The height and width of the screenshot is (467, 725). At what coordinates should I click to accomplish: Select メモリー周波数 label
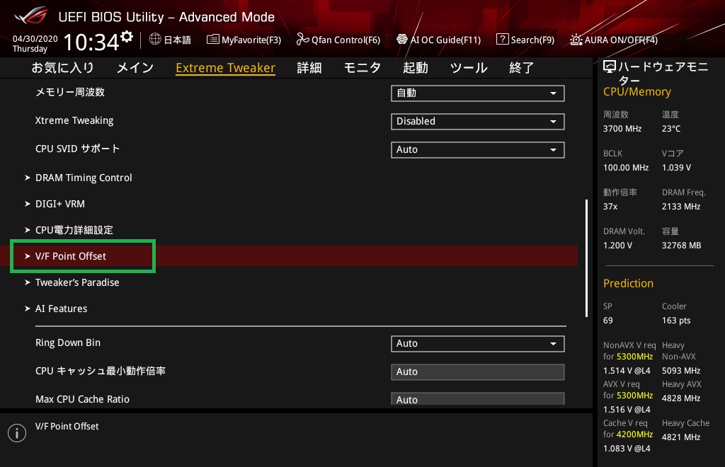click(70, 92)
